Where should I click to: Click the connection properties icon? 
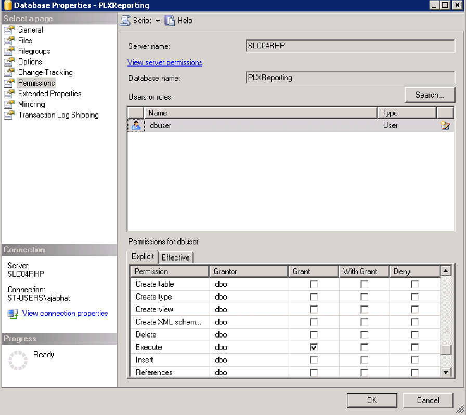coord(13,314)
